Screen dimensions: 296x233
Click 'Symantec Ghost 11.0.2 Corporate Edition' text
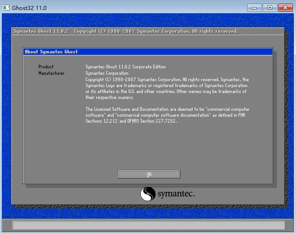click(x=125, y=67)
